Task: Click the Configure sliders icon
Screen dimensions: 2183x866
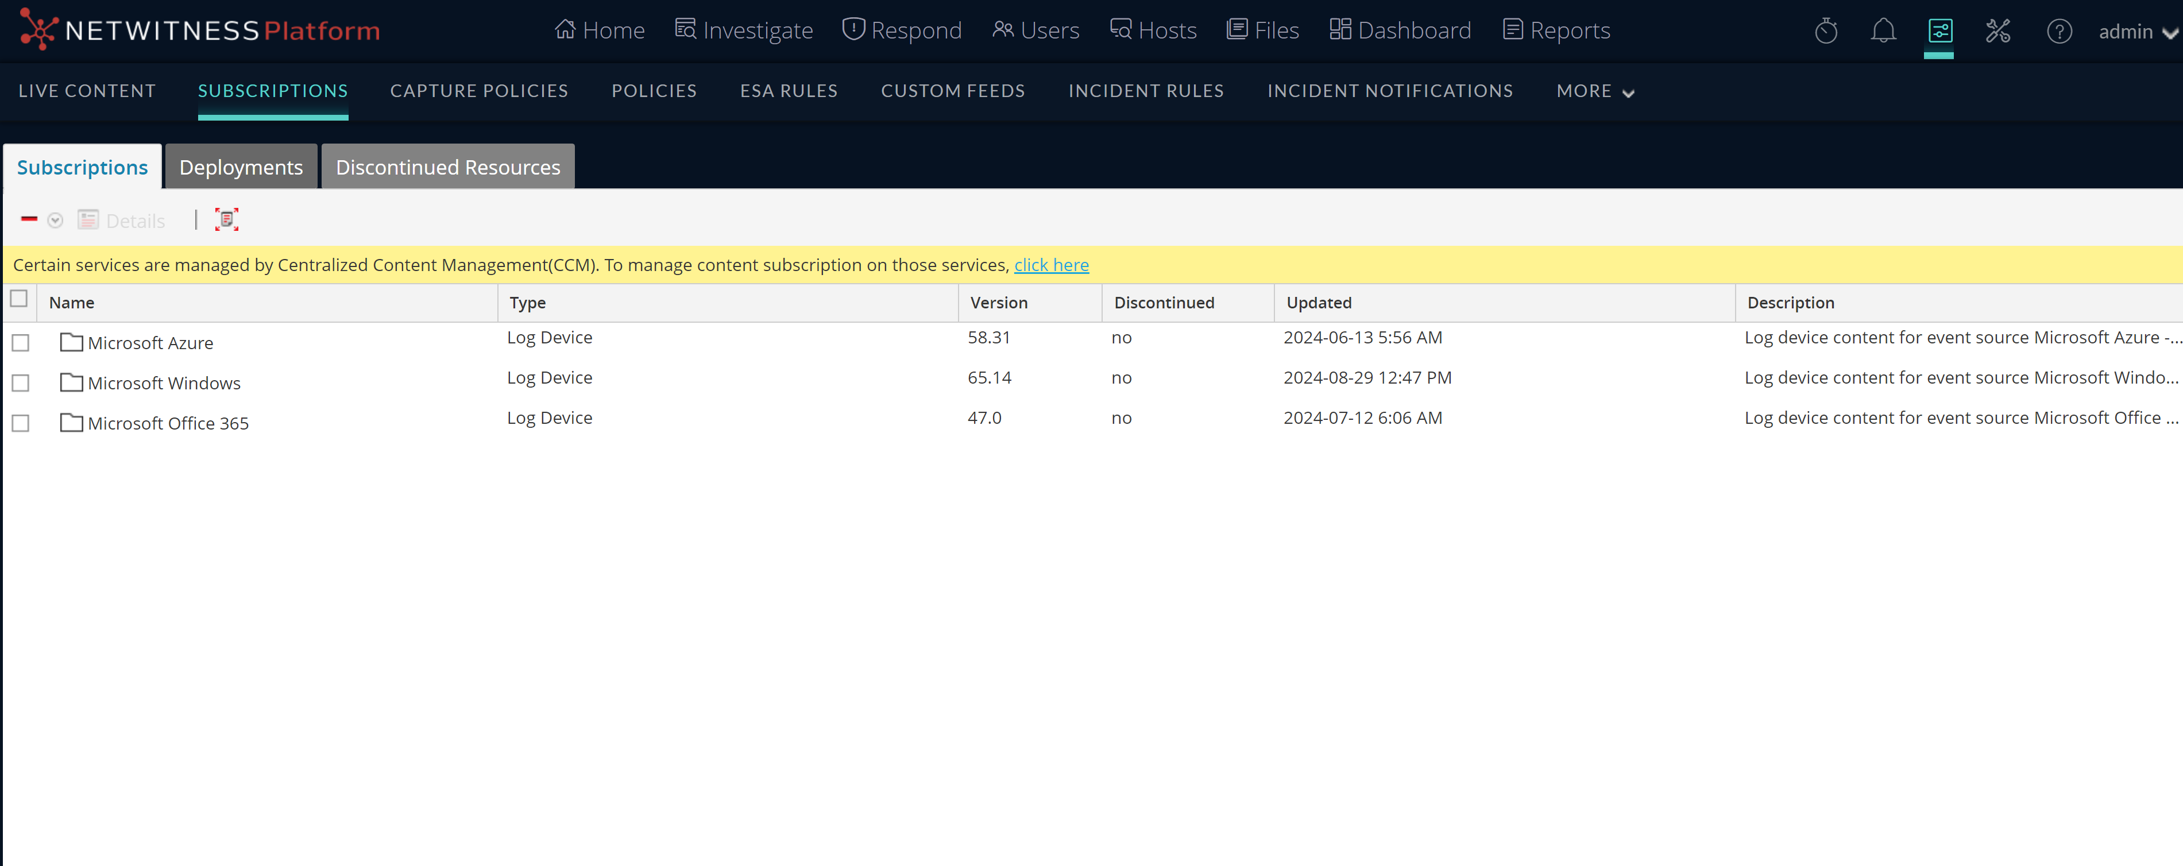Action: (1939, 32)
